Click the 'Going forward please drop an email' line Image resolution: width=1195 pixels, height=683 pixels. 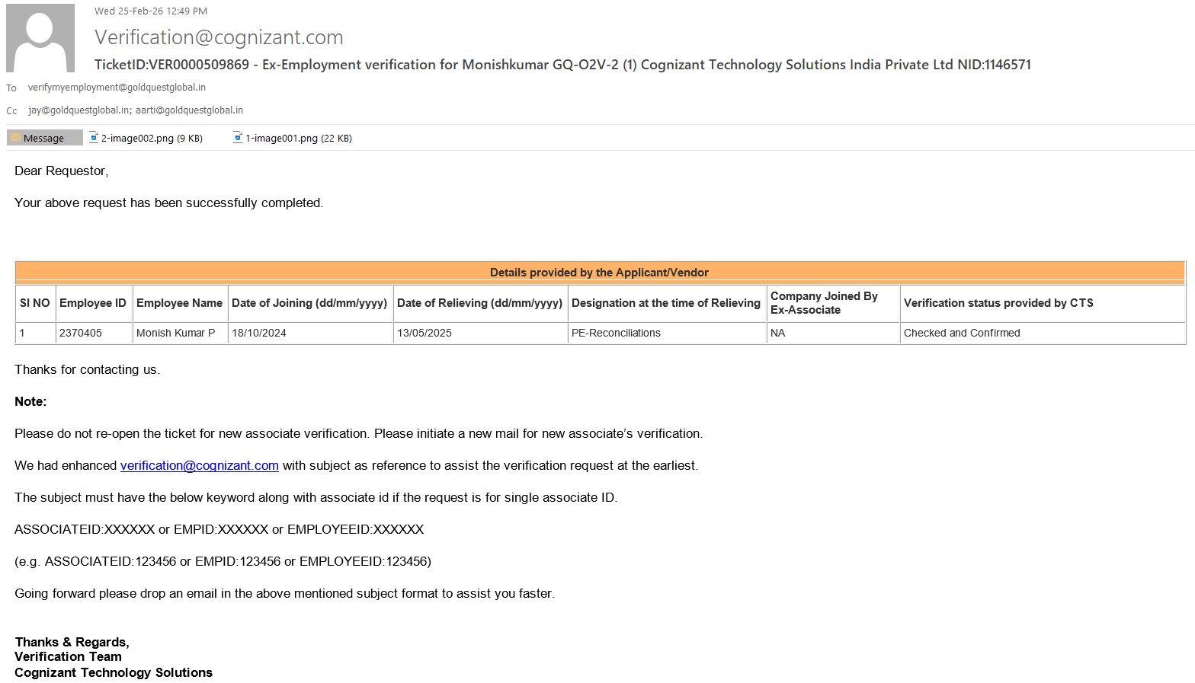(x=285, y=594)
